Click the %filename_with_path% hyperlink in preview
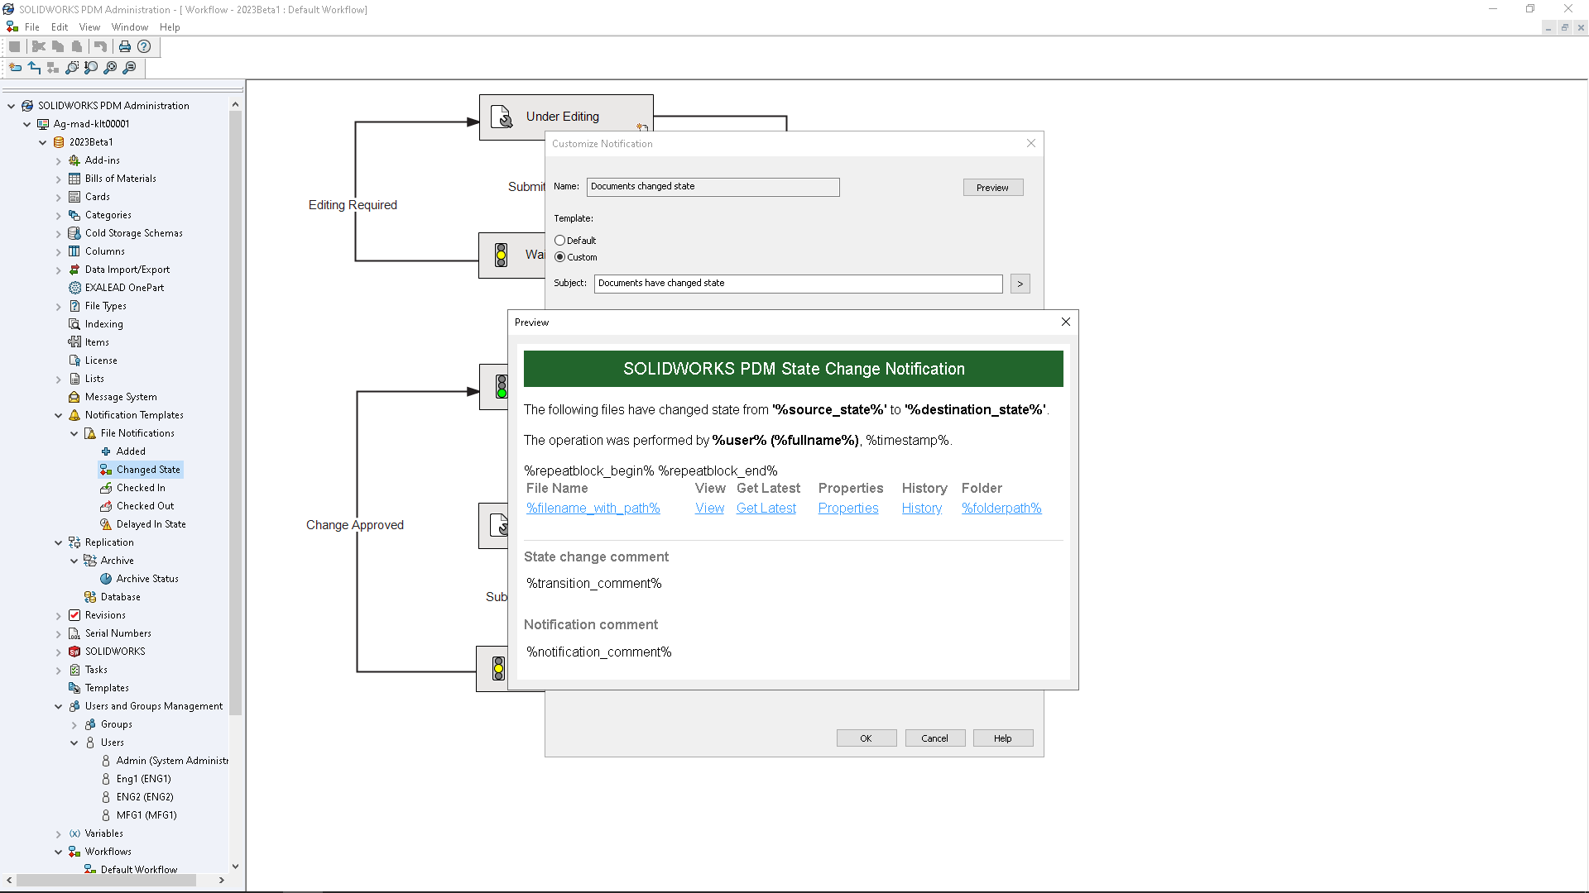 point(593,509)
